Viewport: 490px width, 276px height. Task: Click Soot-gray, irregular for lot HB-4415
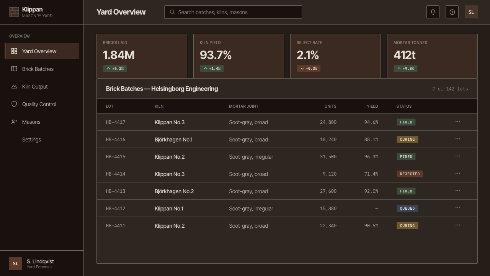pos(251,157)
